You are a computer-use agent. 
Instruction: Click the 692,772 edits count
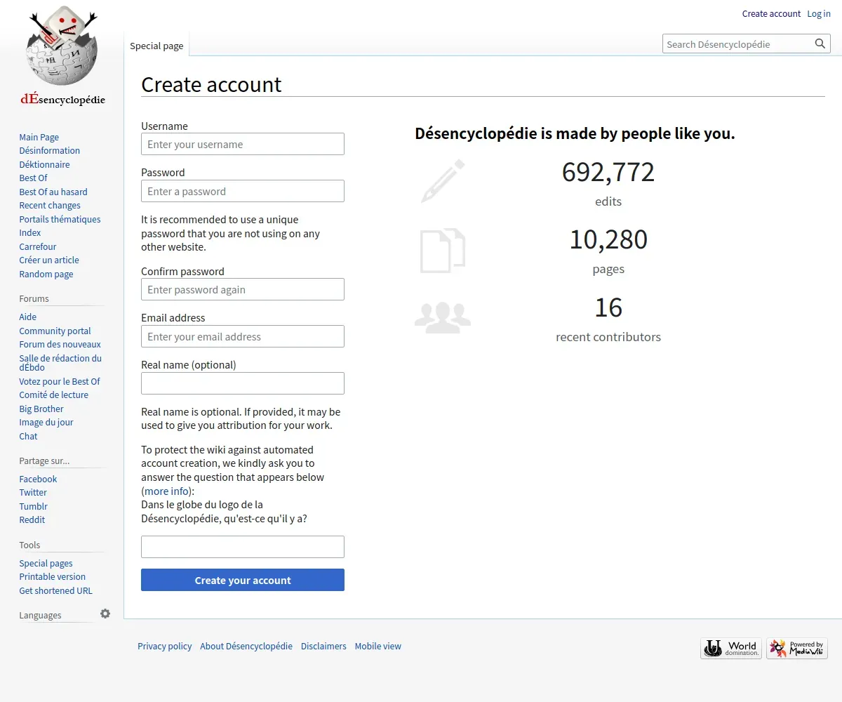coord(608,172)
